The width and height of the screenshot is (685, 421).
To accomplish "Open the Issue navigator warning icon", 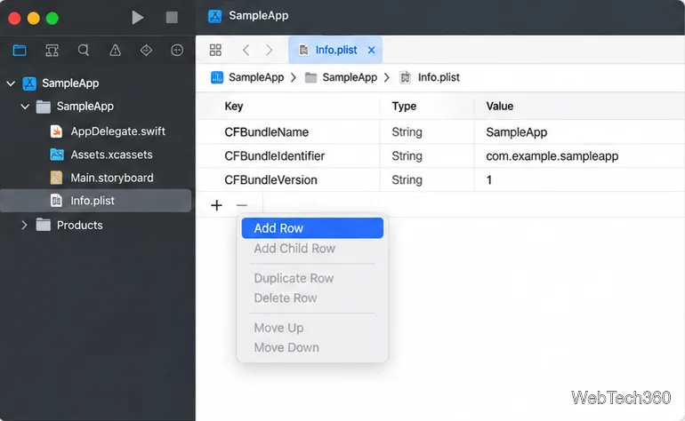I will [x=116, y=51].
